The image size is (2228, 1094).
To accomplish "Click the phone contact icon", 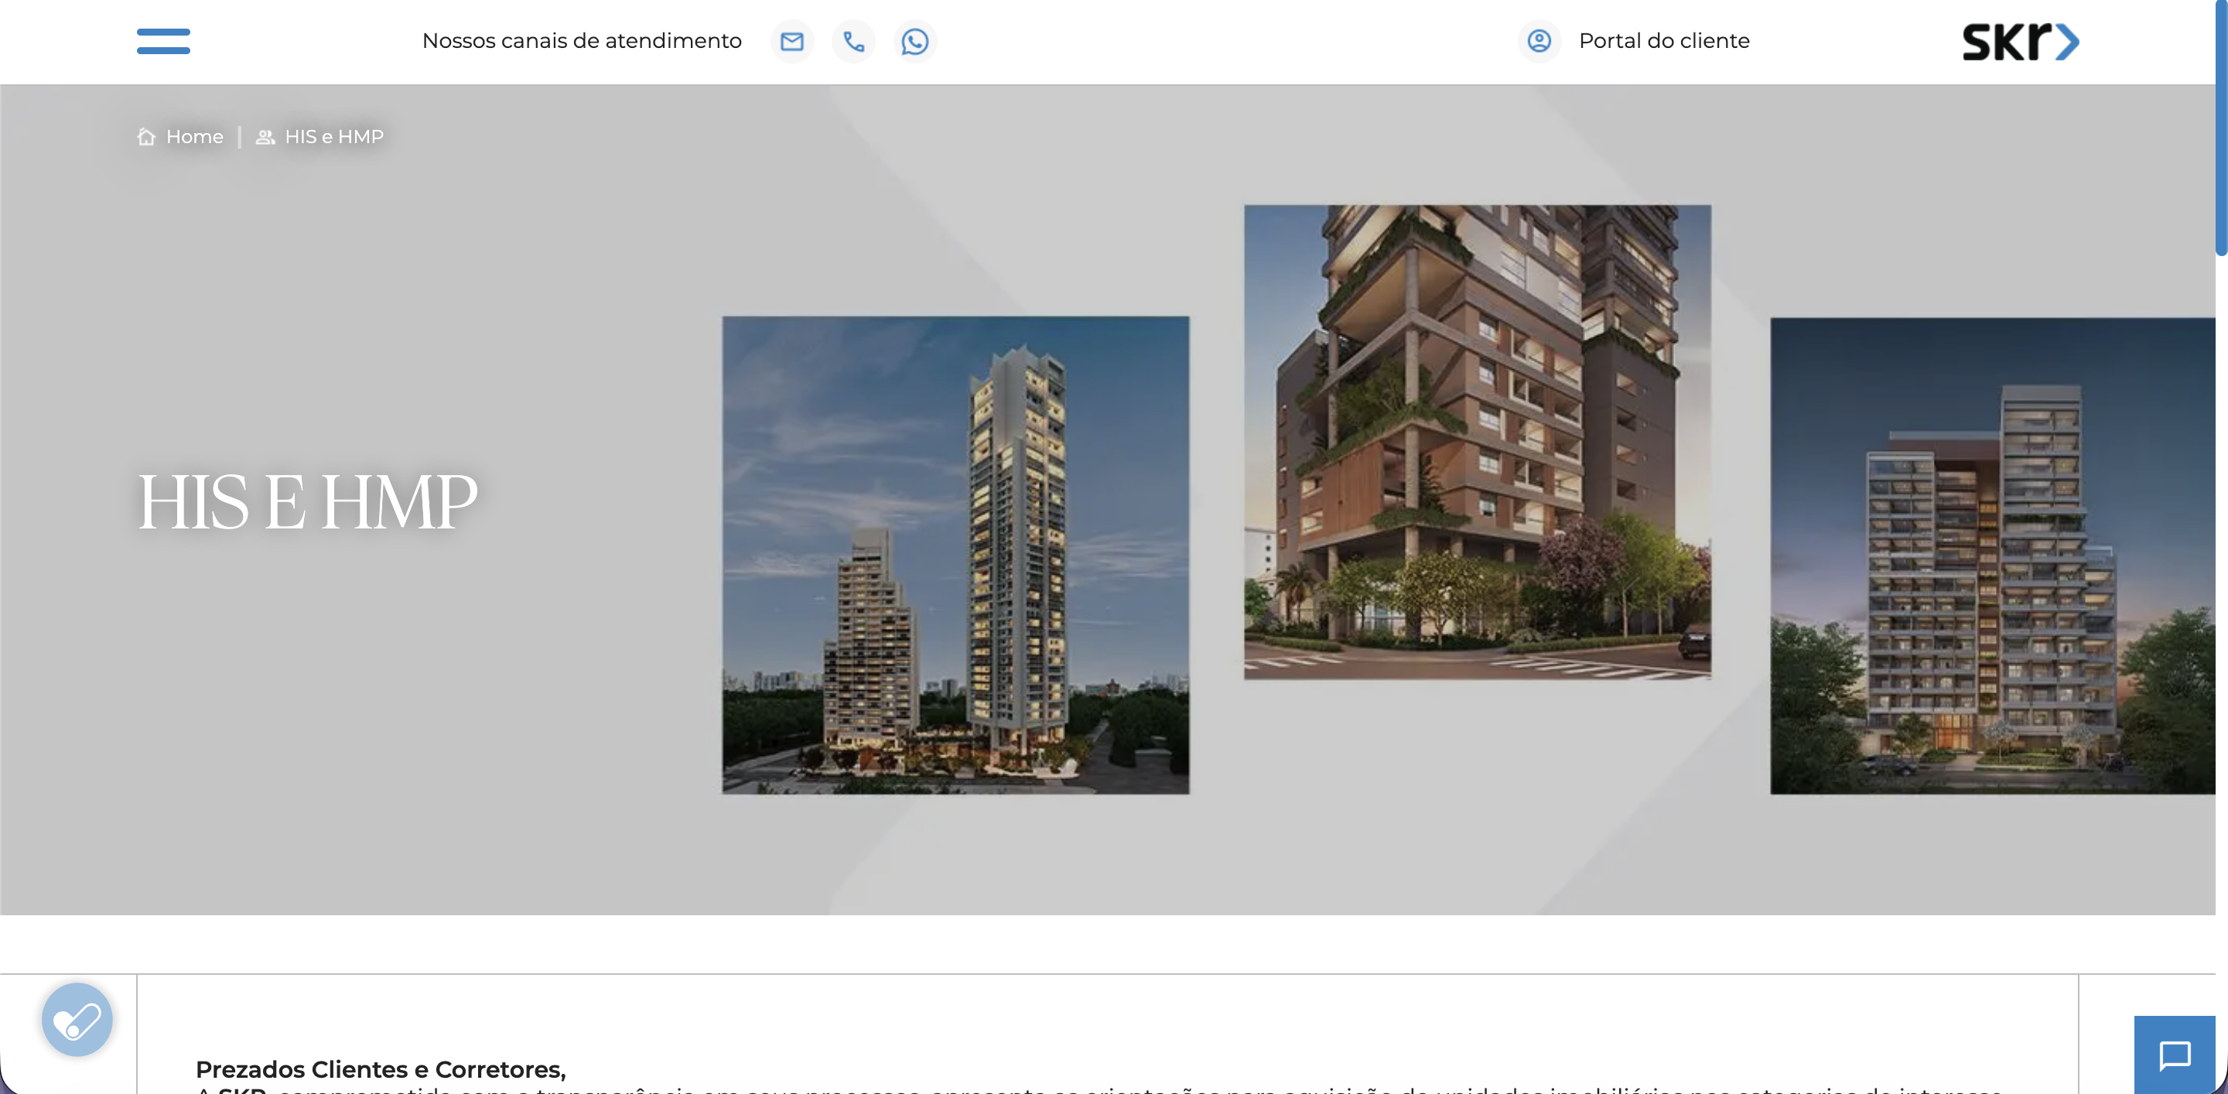I will click(853, 41).
